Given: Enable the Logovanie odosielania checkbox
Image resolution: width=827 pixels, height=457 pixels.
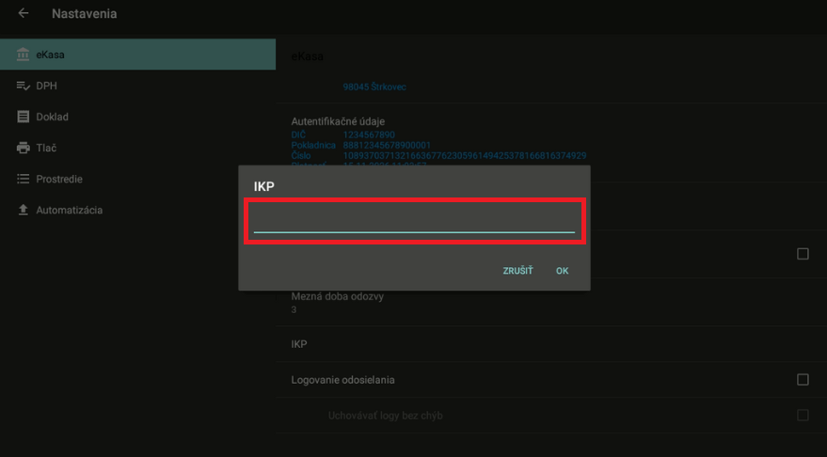Looking at the screenshot, I should tap(803, 380).
